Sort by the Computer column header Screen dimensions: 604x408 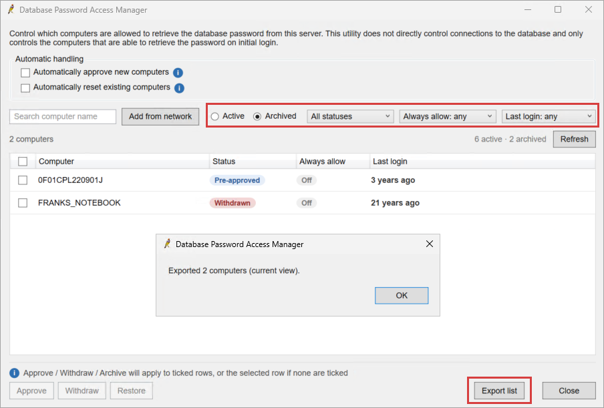tap(122, 162)
